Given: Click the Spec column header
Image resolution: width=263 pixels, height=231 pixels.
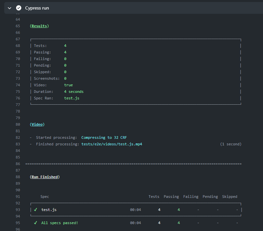Looking at the screenshot, I should click(45, 197).
